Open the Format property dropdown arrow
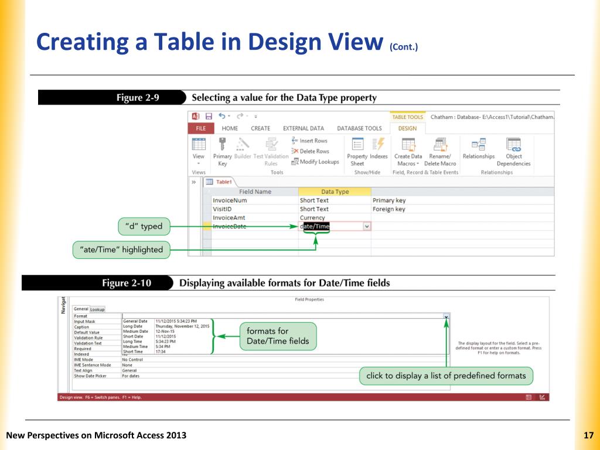Viewport: 600px width, 450px height. coord(446,316)
